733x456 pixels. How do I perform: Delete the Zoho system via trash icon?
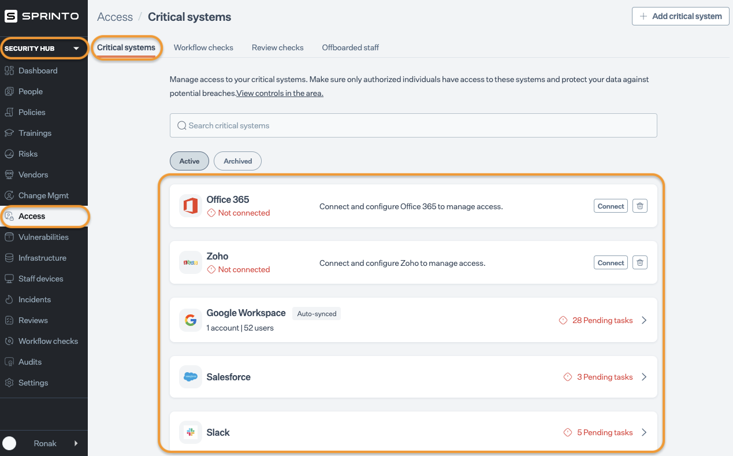pos(640,262)
